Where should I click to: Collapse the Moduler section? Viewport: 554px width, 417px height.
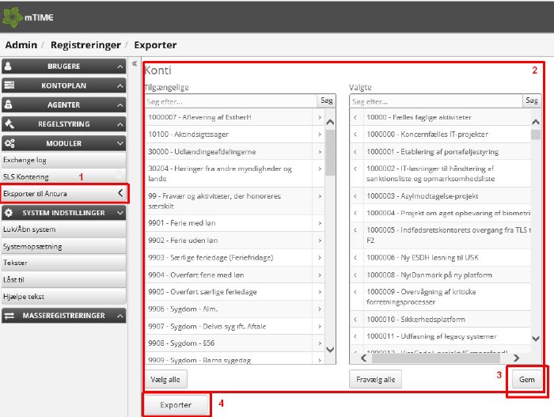coord(119,143)
